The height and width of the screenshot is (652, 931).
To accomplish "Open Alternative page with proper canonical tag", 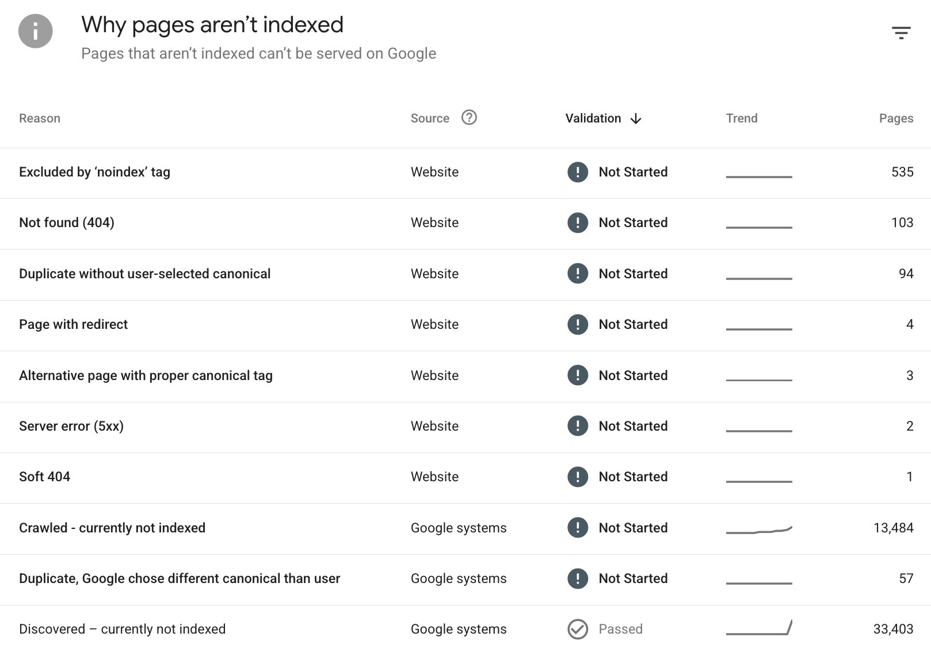I will pos(146,375).
